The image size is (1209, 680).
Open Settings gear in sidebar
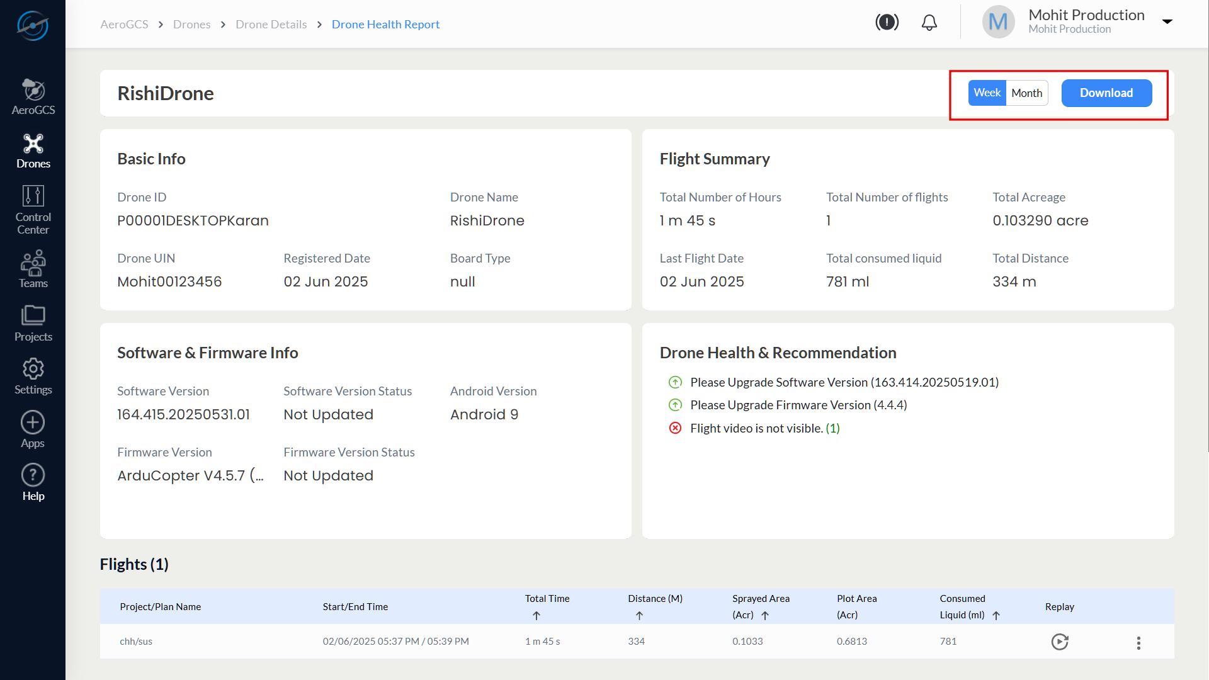[33, 376]
